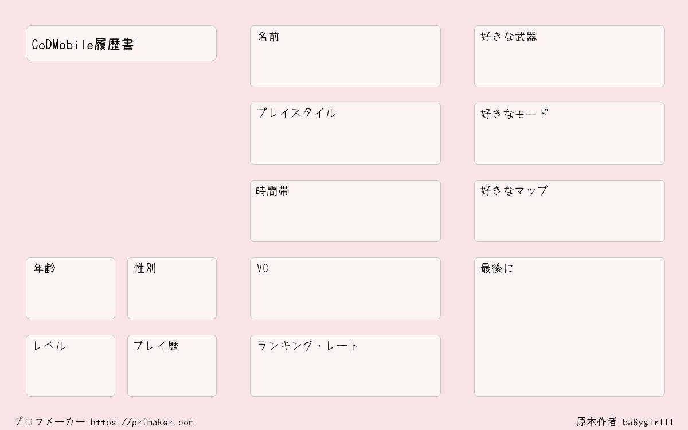Click the CoDMobile履歴書 title box

121,43
